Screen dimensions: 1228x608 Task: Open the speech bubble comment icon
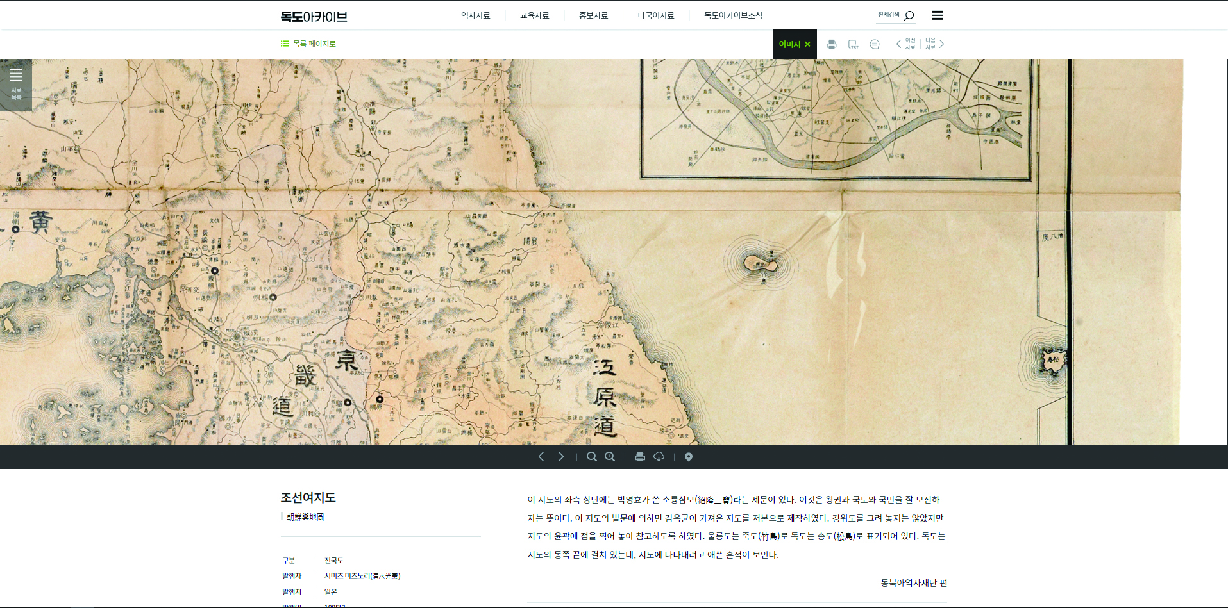point(875,44)
